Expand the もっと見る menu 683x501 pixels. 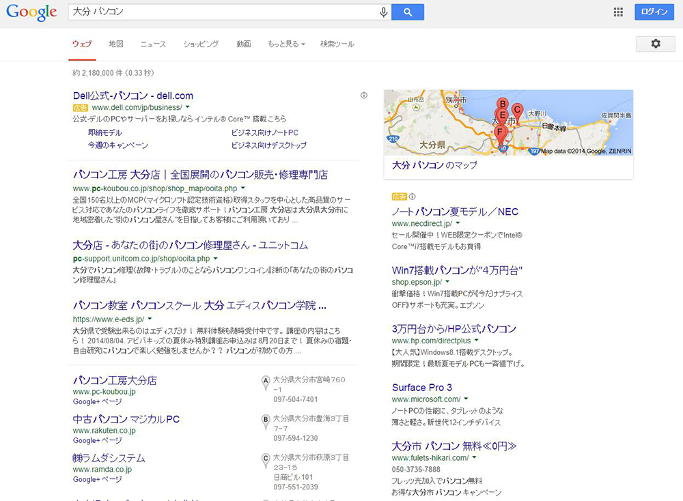(286, 44)
